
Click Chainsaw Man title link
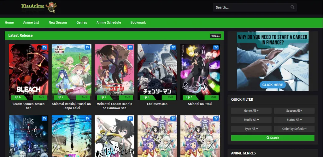157,104
